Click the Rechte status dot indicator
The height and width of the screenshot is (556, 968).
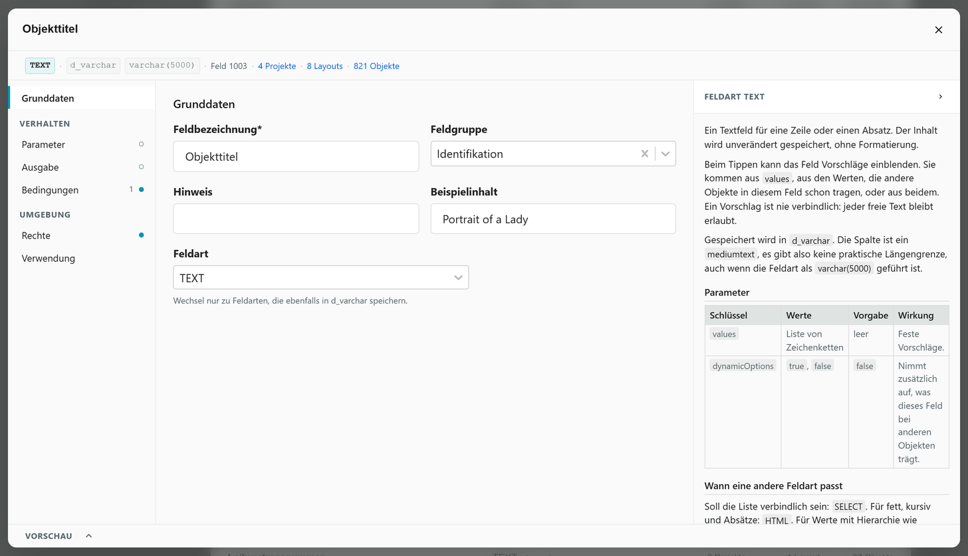coord(141,235)
